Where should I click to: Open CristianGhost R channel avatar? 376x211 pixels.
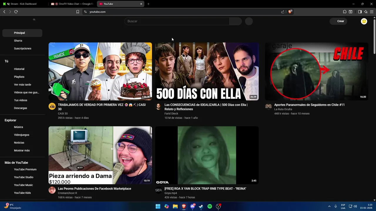[x=52, y=190]
